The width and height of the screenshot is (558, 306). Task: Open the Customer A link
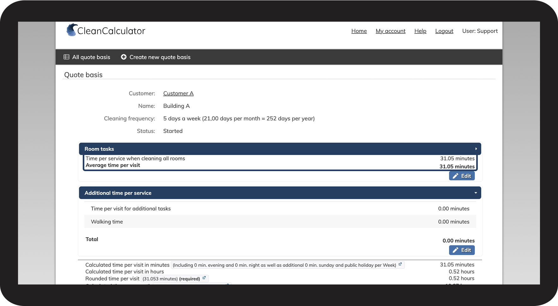(178, 93)
